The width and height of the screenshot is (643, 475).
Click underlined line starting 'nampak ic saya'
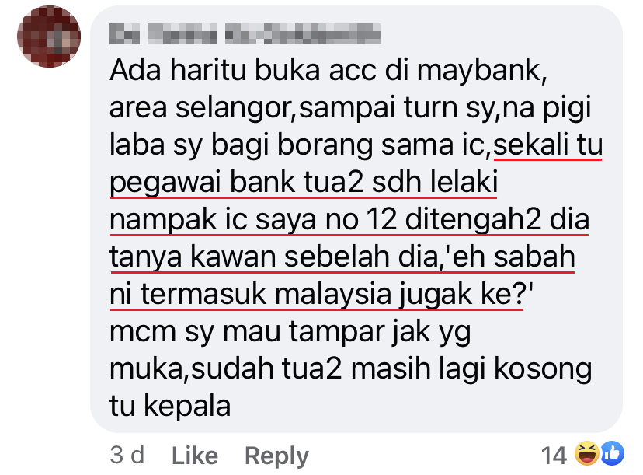[349, 220]
